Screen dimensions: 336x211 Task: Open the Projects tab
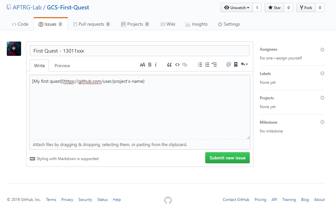[x=135, y=24]
